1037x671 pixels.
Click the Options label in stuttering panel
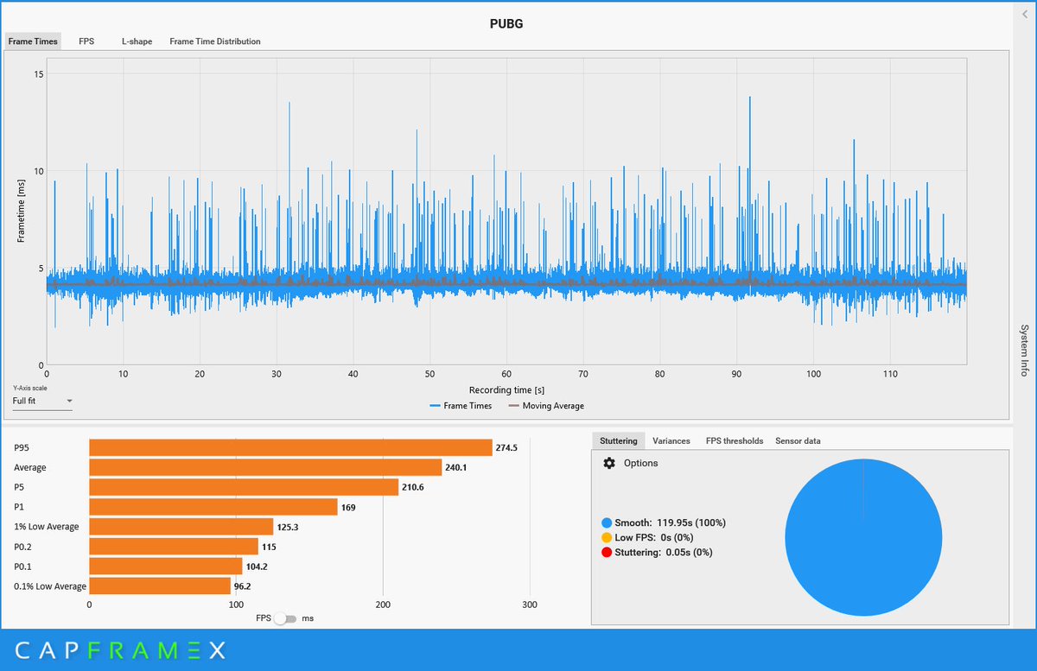(x=640, y=463)
